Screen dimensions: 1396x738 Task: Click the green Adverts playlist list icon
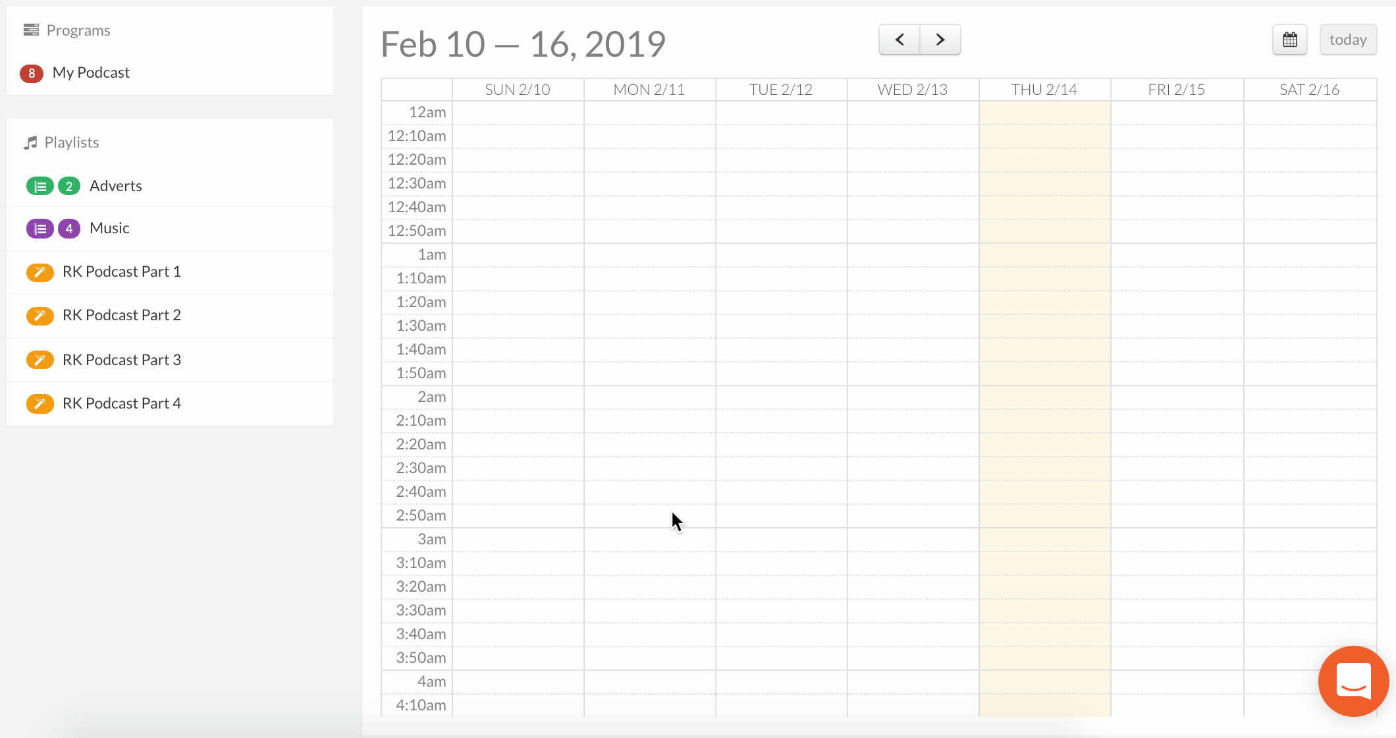tap(40, 186)
